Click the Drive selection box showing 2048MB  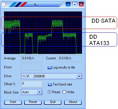coord(51,76)
